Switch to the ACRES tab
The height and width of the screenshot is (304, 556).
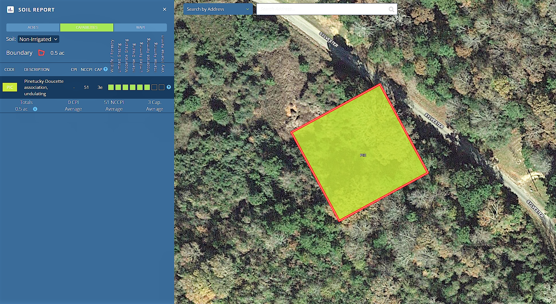click(x=33, y=27)
